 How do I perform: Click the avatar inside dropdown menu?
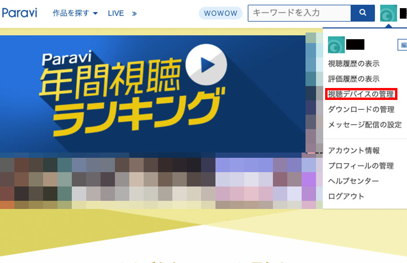(x=336, y=45)
